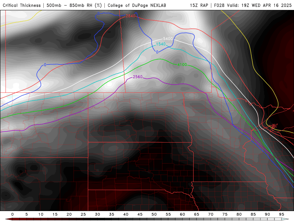The image size is (294, 221).
Task: Click the color bar value "85"
Action: (253, 214)
